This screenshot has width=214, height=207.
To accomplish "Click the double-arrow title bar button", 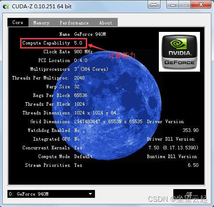I will pos(154,5).
